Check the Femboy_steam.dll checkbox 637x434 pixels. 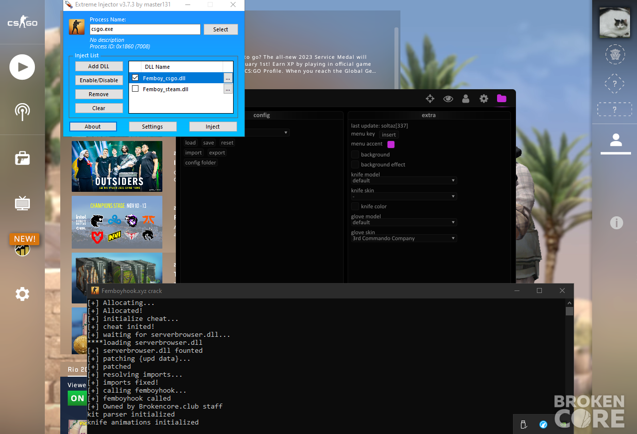tap(135, 89)
